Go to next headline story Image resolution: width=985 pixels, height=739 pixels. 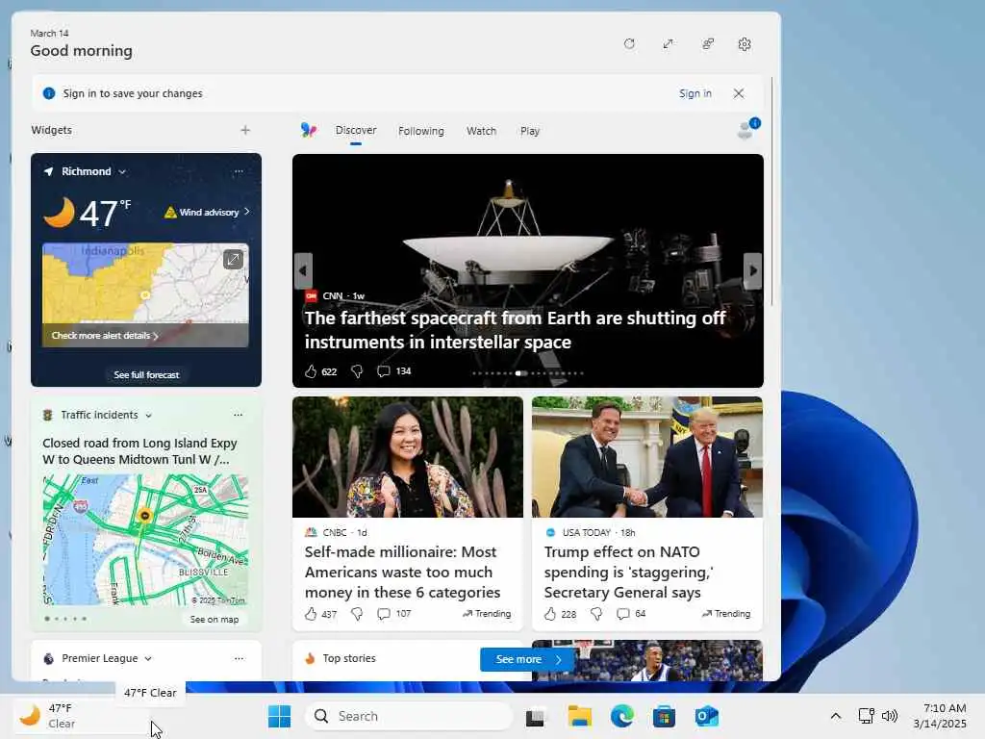point(752,270)
